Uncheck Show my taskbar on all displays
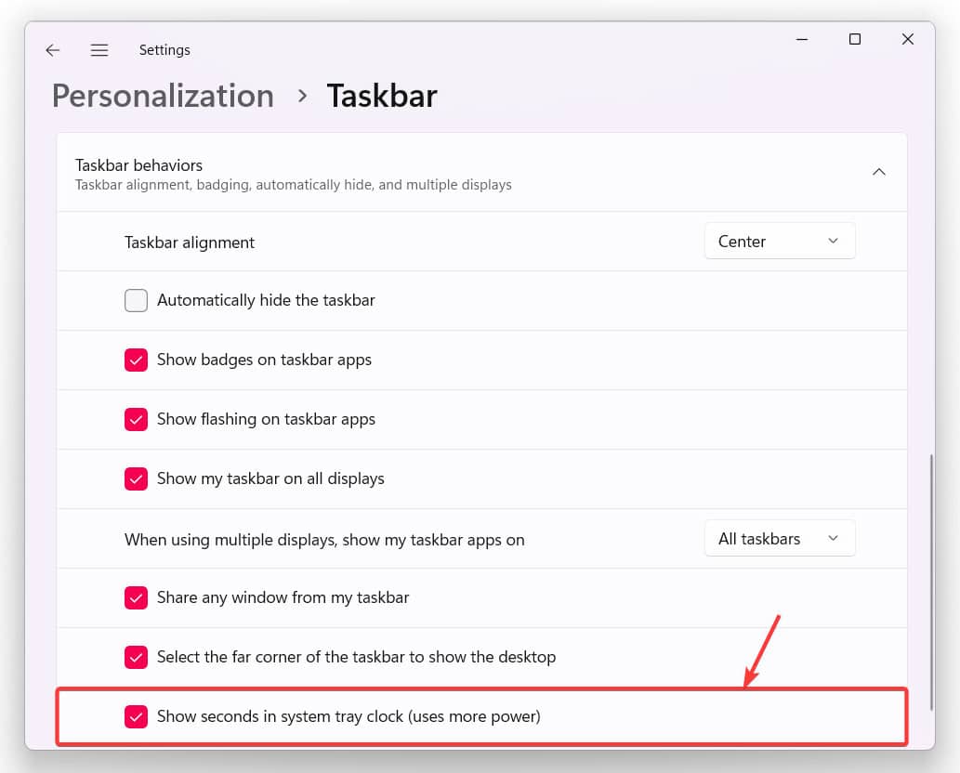 pos(137,479)
